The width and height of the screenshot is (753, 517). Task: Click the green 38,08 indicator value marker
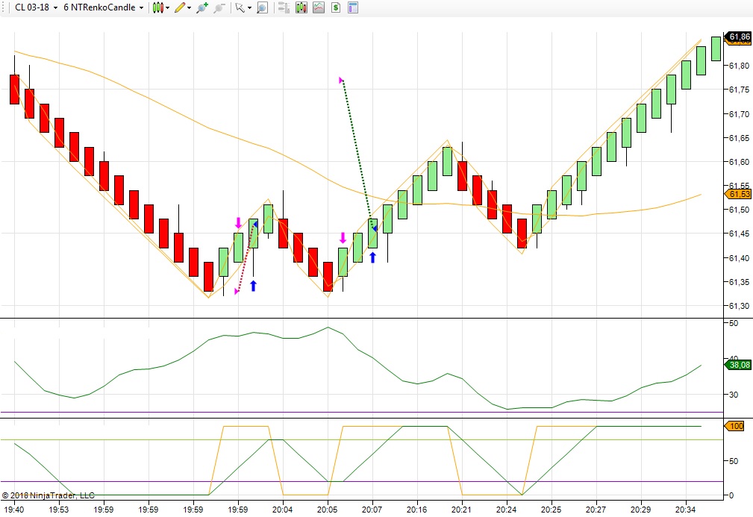(x=738, y=365)
